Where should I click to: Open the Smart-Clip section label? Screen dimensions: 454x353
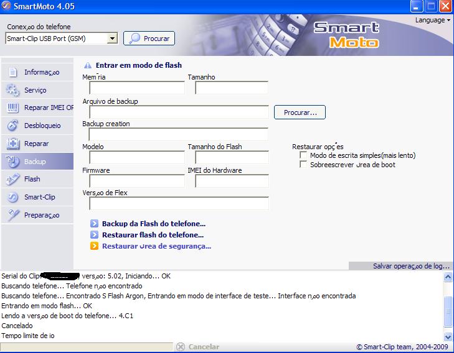point(40,197)
